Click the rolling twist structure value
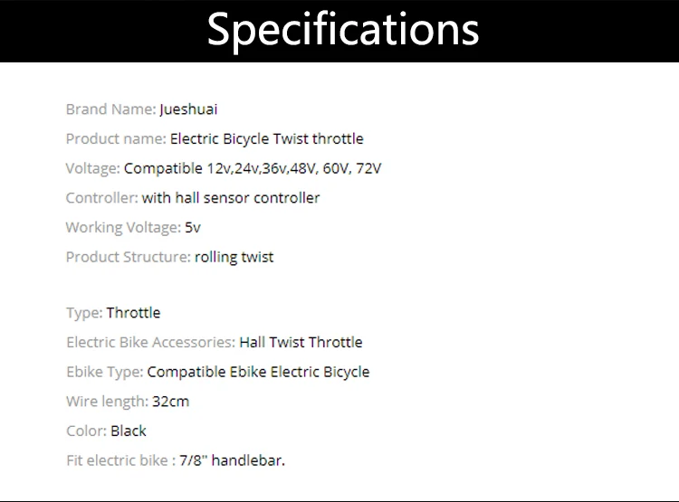The image size is (679, 502). coord(234,257)
